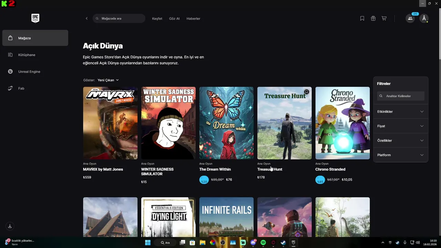This screenshot has width=441, height=248.
Task: Click The Dream Within butterfly cover
Action: pyautogui.click(x=226, y=123)
